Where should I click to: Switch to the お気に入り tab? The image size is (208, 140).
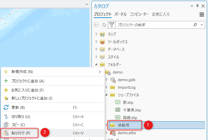(x=161, y=14)
